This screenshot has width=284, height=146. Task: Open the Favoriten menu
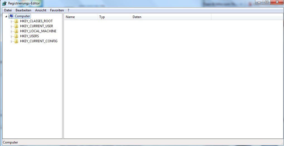coord(57,10)
